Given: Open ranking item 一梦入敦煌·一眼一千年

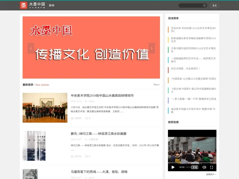Looking at the screenshot, I should pyautogui.click(x=193, y=99).
